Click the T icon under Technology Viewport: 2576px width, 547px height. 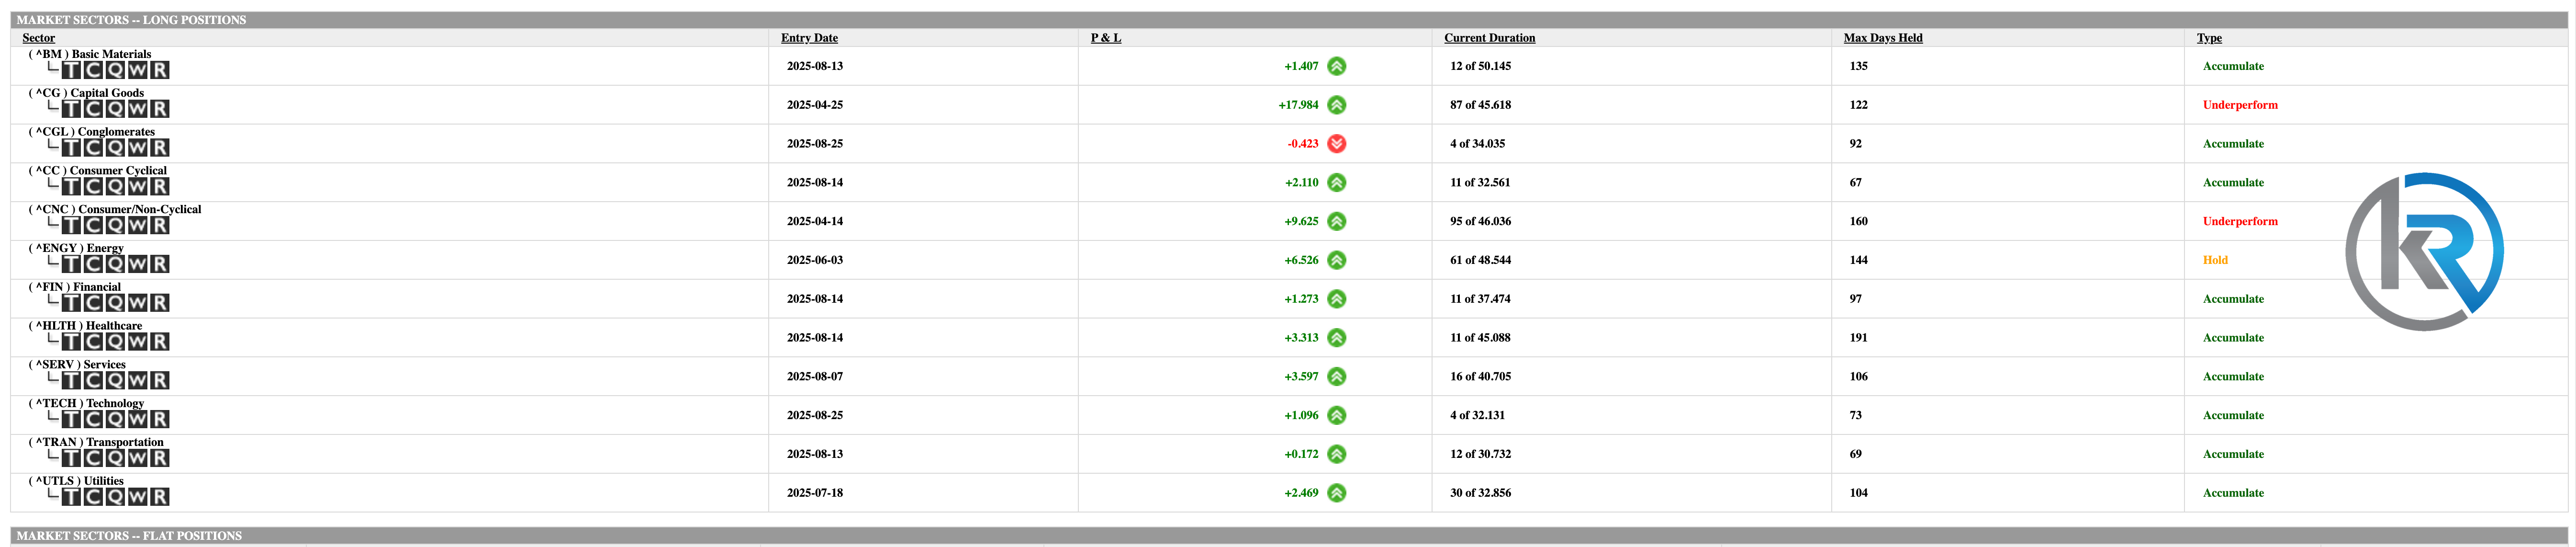[72, 419]
